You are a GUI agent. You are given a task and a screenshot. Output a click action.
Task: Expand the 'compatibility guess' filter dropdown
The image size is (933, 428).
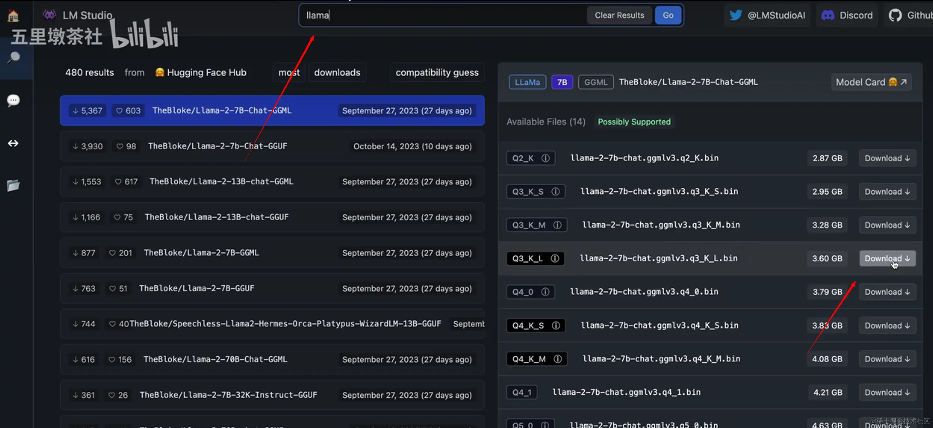click(437, 72)
